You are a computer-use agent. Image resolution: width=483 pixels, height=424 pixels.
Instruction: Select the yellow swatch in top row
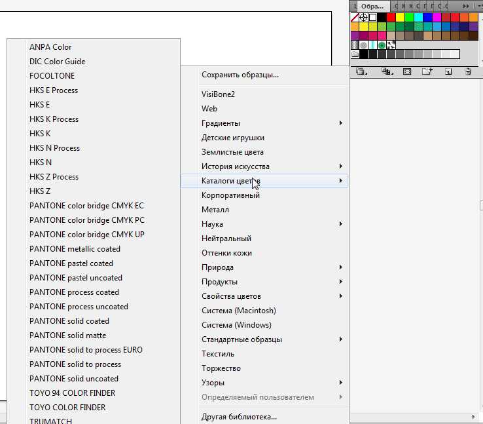pos(400,17)
